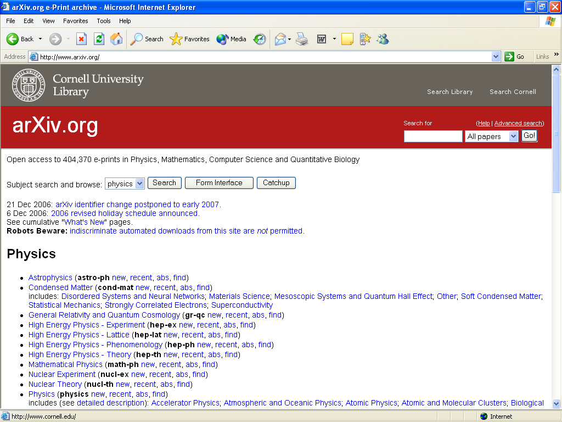Screen dimensions: 562x422
Task: Print the page using the Print icon
Action: [x=302, y=39]
